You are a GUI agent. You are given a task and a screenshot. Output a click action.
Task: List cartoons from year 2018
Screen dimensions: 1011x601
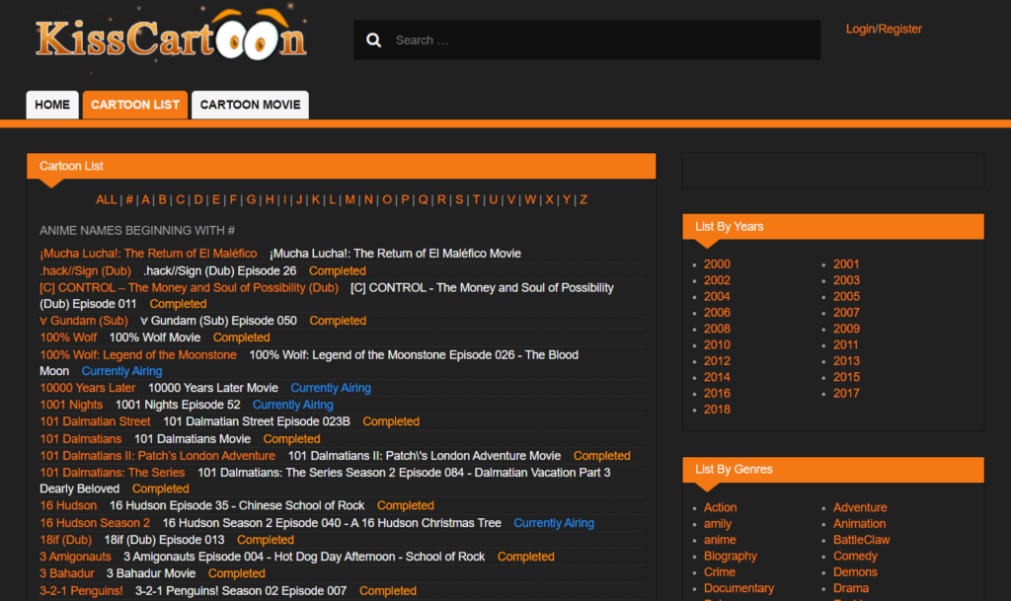point(717,409)
